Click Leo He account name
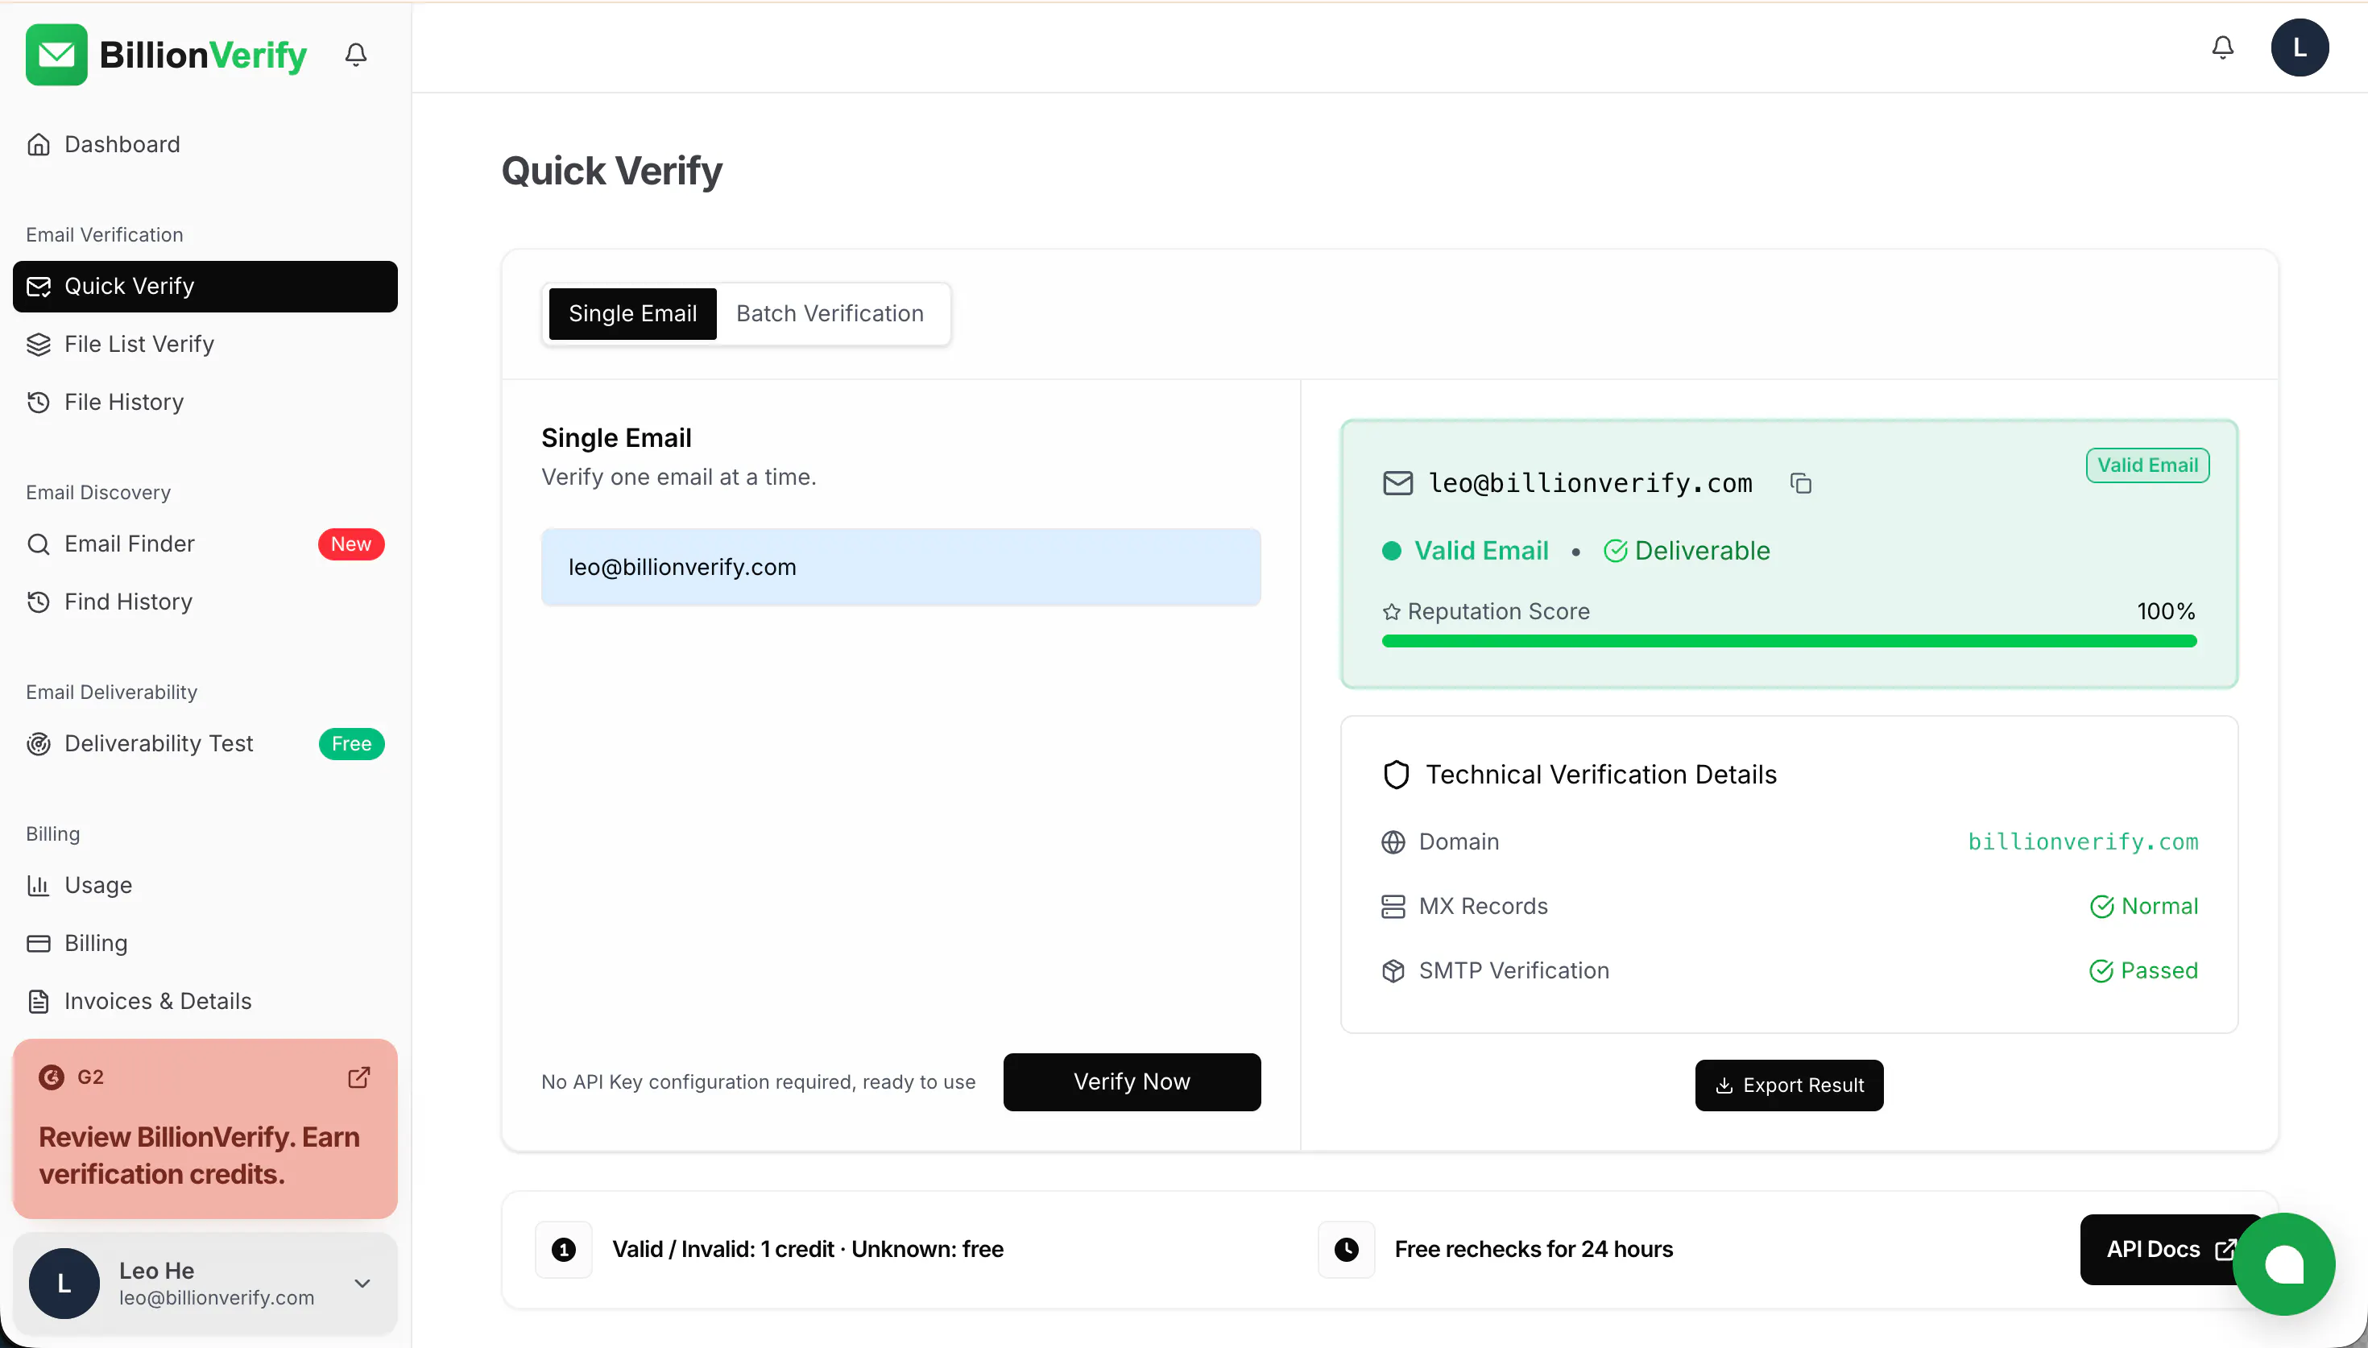 click(156, 1272)
